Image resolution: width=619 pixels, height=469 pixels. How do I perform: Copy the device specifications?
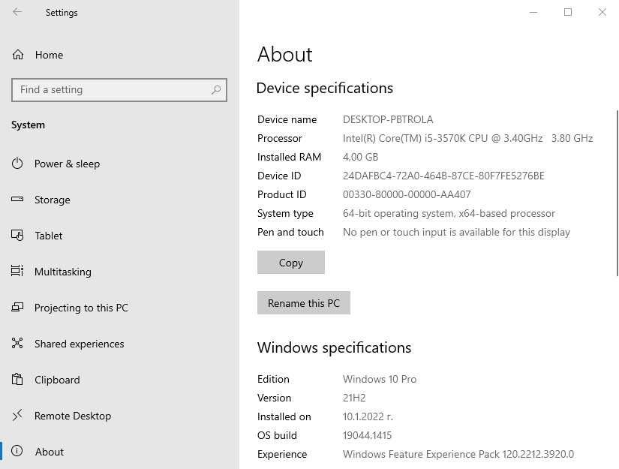[x=291, y=263]
